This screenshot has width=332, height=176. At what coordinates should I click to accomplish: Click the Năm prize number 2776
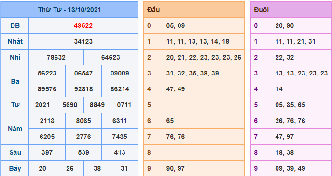83,137
